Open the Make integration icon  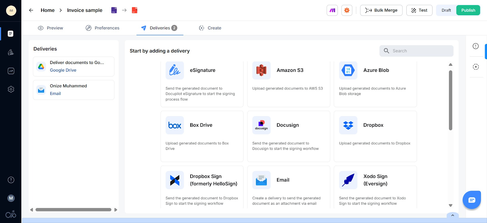332,10
